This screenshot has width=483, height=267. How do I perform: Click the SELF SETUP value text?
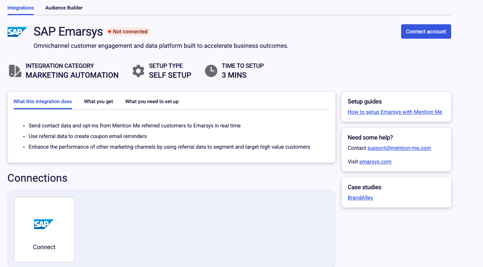pyautogui.click(x=170, y=75)
